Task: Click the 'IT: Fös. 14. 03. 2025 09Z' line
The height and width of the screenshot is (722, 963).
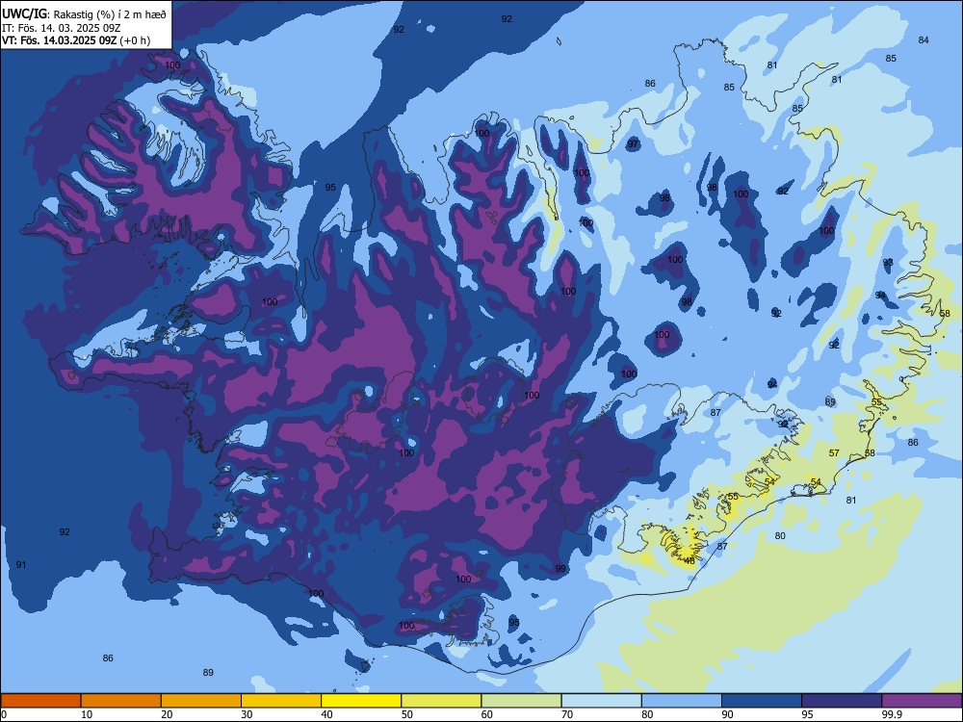Action: coord(62,28)
